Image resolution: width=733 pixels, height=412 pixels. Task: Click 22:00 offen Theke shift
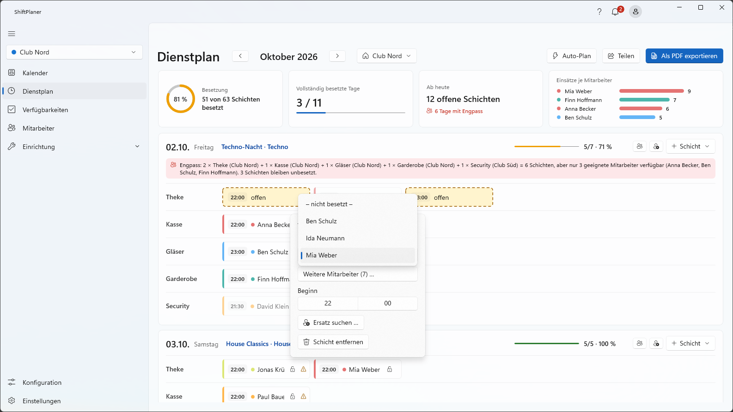[x=260, y=197]
